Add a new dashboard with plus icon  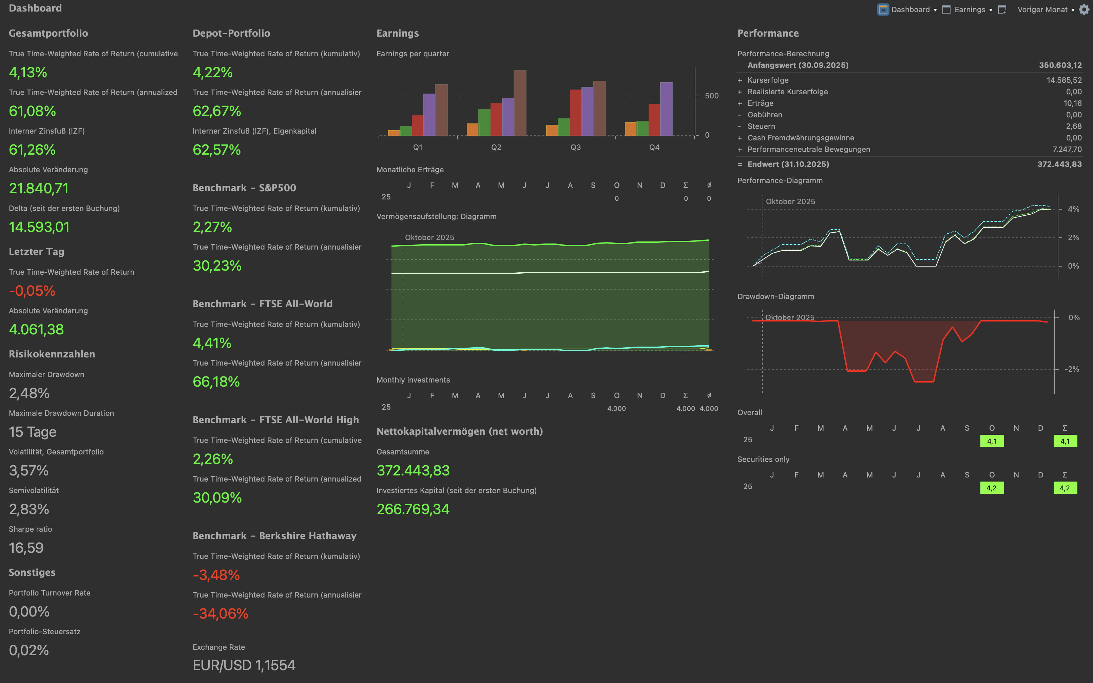coord(1002,9)
